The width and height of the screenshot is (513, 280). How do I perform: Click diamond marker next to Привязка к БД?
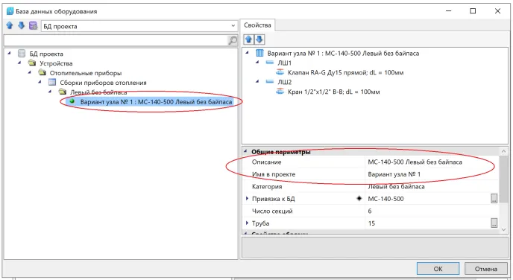click(359, 198)
